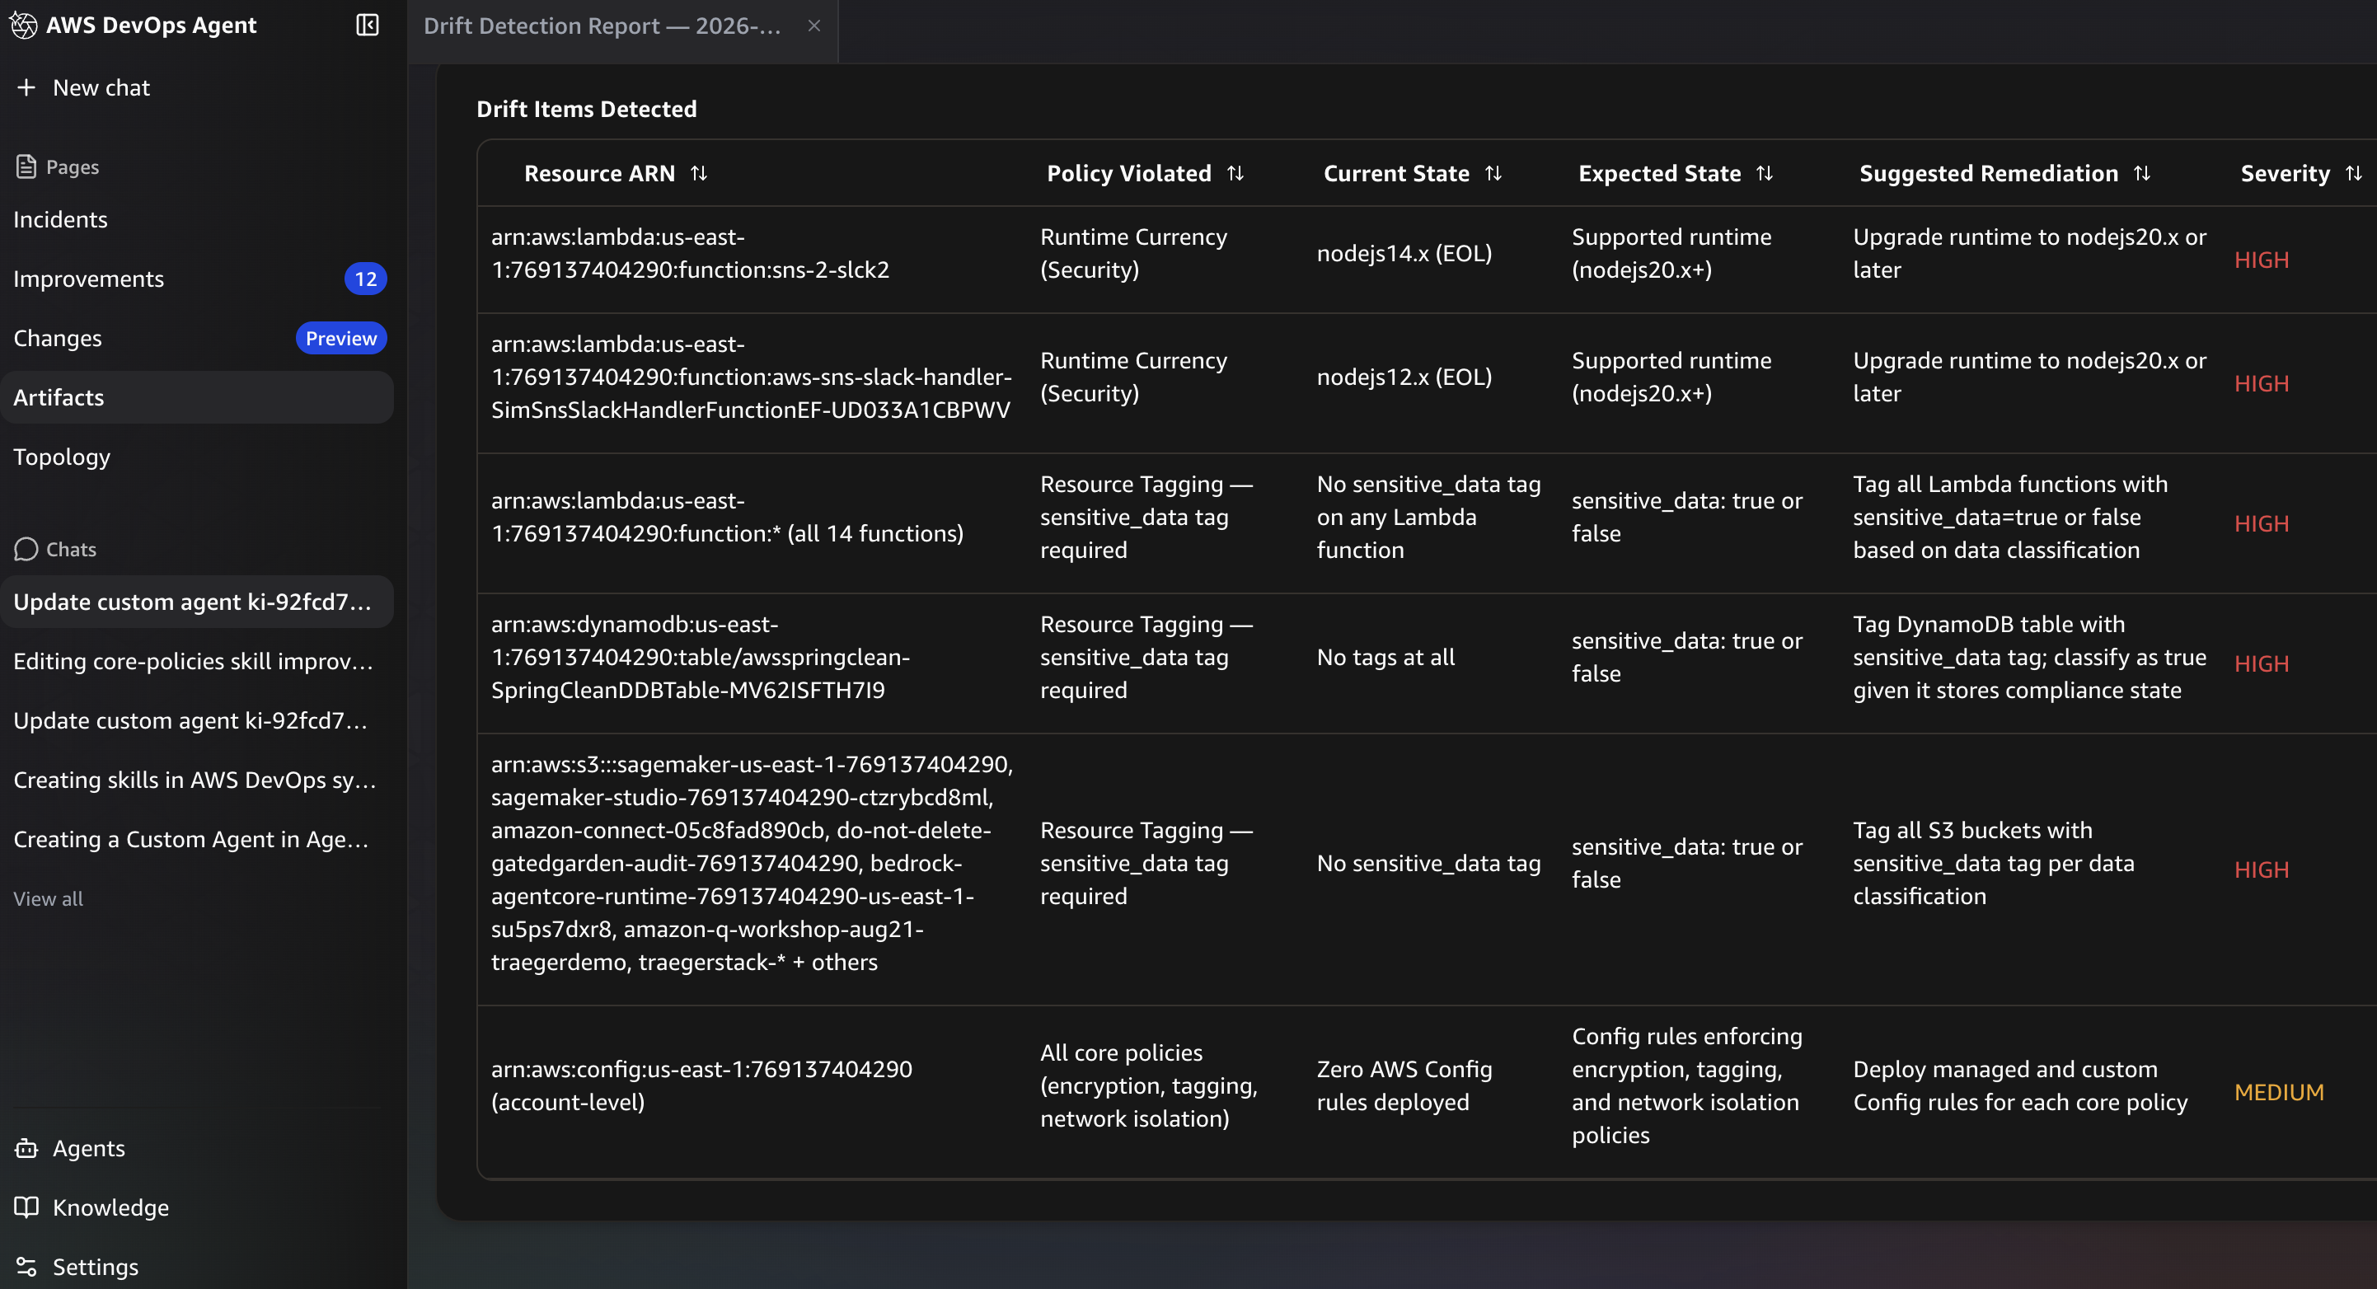Click the Chats speech bubble icon
2377x1289 pixels.
click(26, 549)
